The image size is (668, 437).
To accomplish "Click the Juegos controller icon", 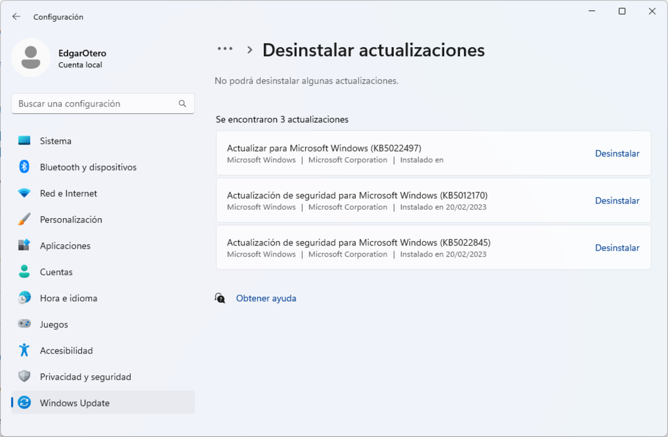I will [24, 324].
